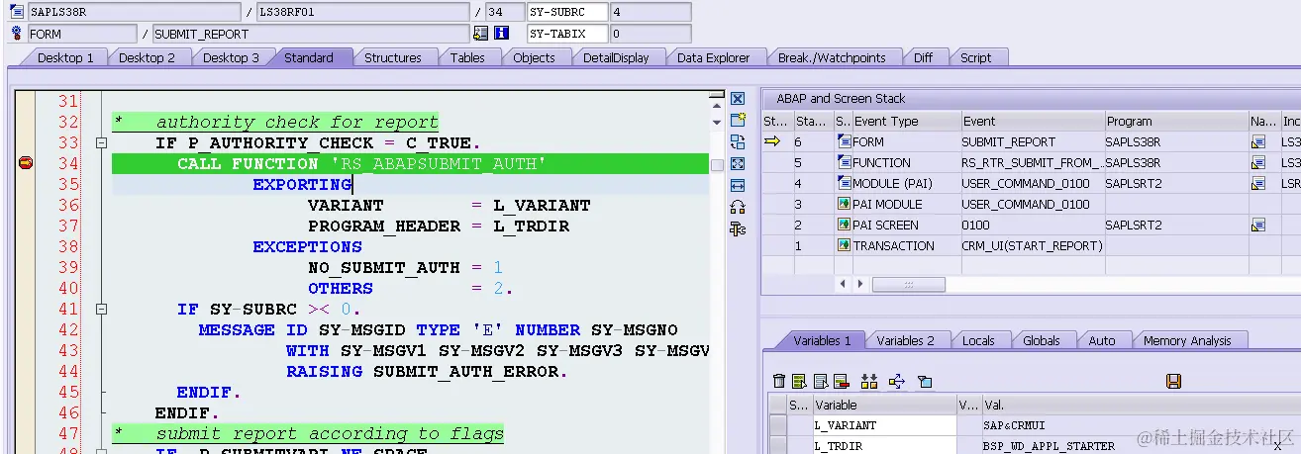Click the gear icon beside the FORM field
This screenshot has height=454, width=1301.
tap(16, 34)
